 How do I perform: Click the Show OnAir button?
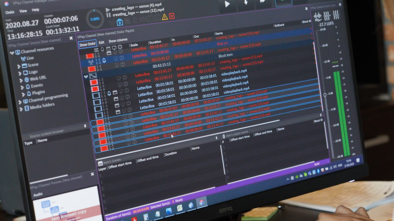[88, 44]
